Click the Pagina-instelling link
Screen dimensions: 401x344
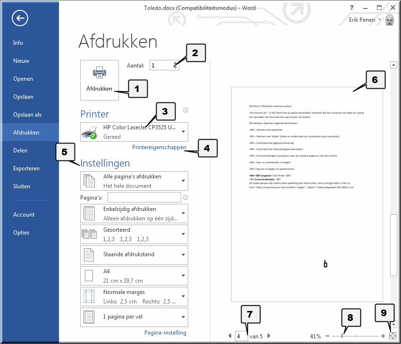click(x=165, y=333)
